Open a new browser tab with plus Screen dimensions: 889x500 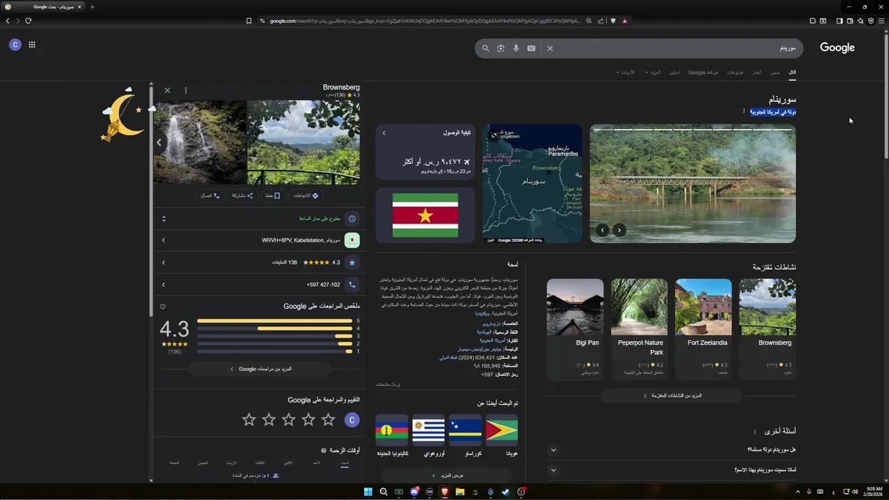coord(92,7)
